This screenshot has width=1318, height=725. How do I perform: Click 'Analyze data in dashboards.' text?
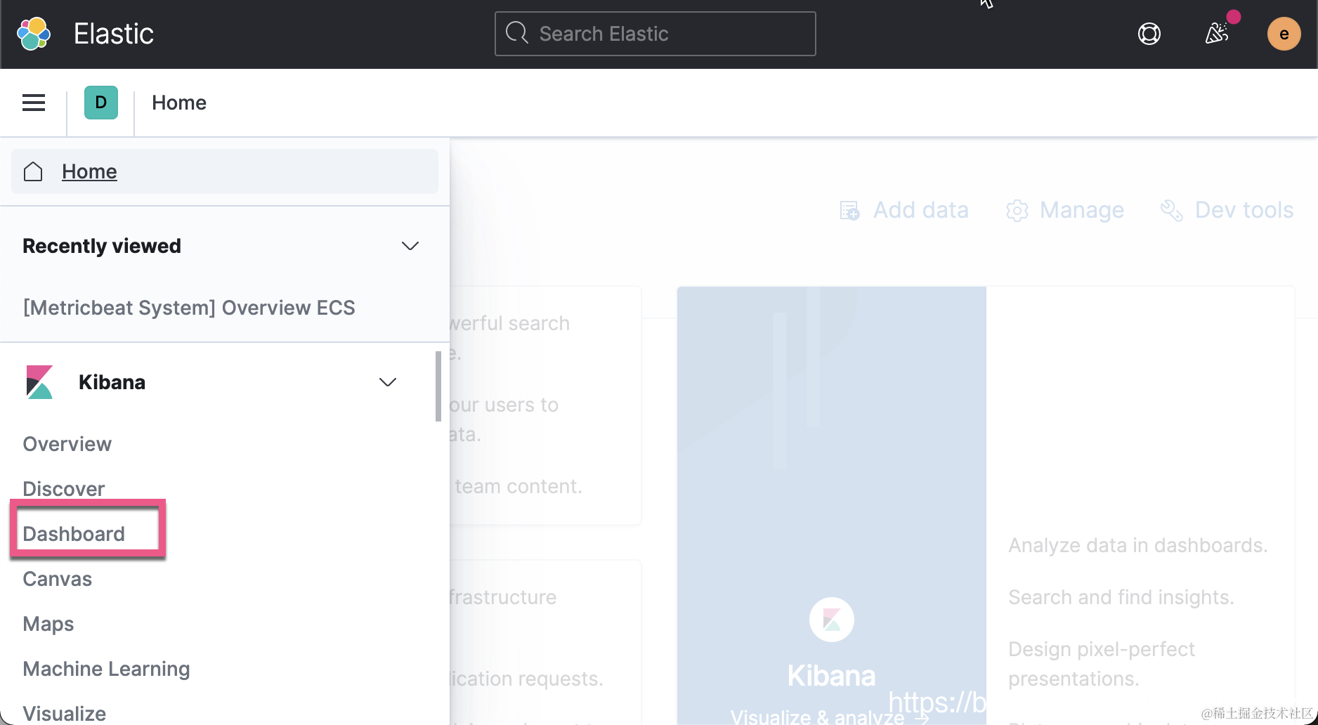(1138, 545)
